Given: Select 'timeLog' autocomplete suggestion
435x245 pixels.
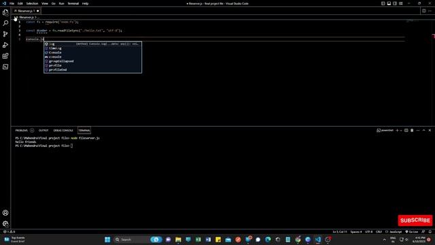Looking at the screenshot, I should click(92, 48).
